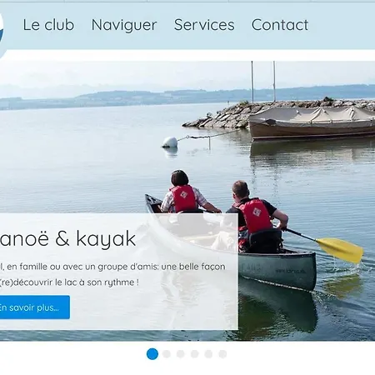
Task: Click the covered wooden boat at the jetty
Action: (312, 122)
